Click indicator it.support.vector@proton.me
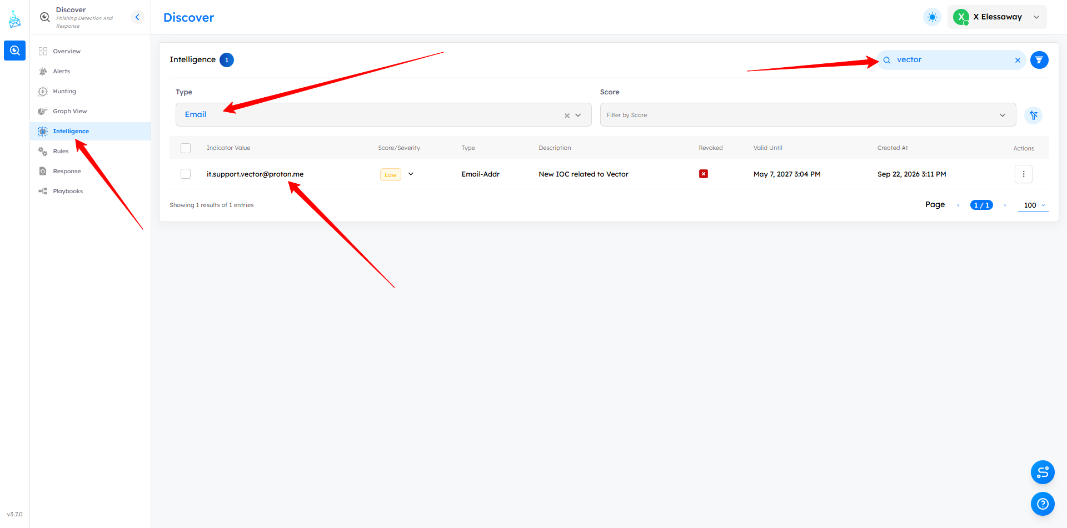 255,174
